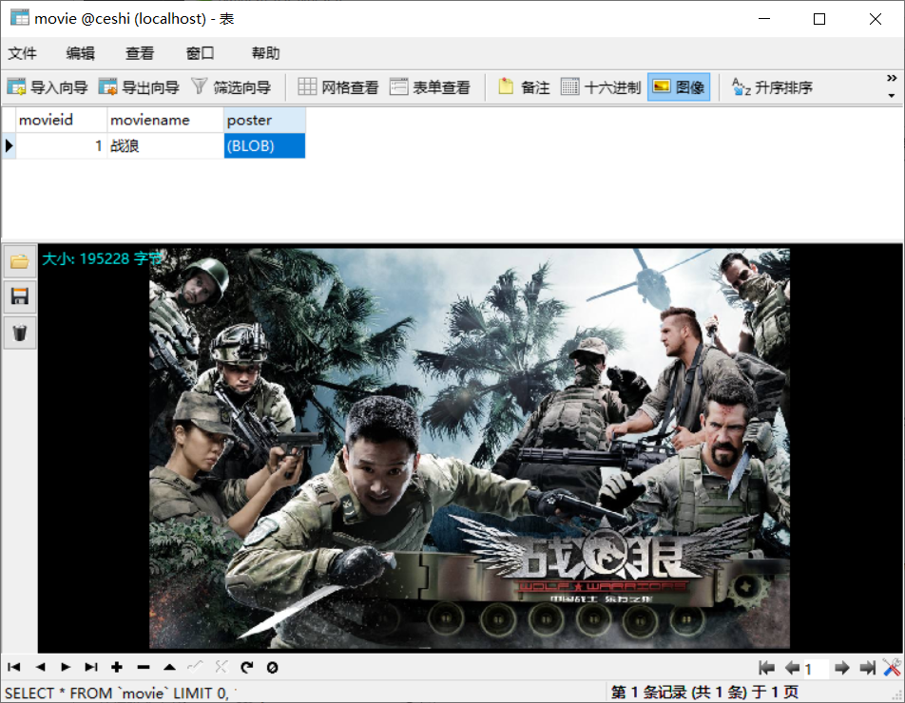This screenshot has height=703, width=905.
Task: Open the 帮助 menu
Action: pyautogui.click(x=265, y=53)
